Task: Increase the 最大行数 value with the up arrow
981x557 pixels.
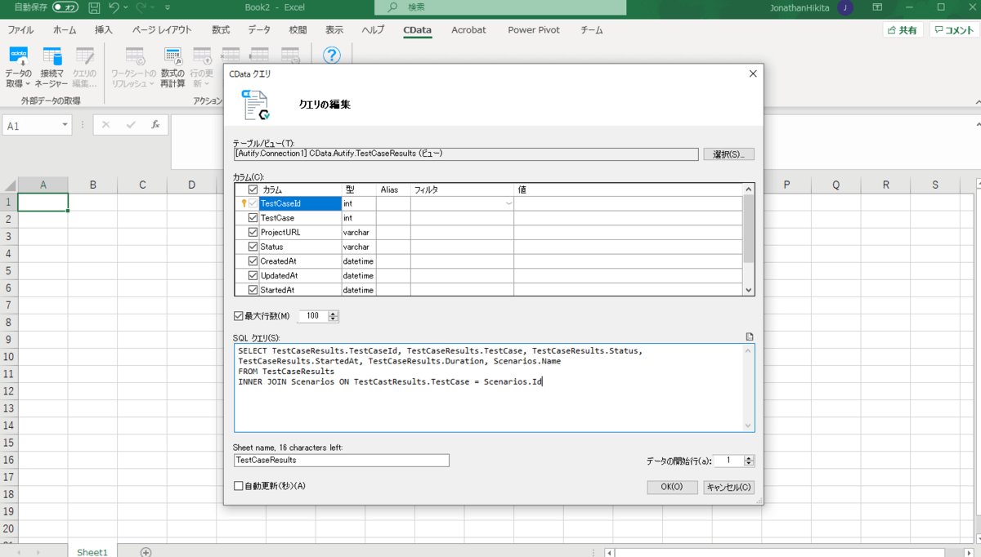Action: point(333,313)
